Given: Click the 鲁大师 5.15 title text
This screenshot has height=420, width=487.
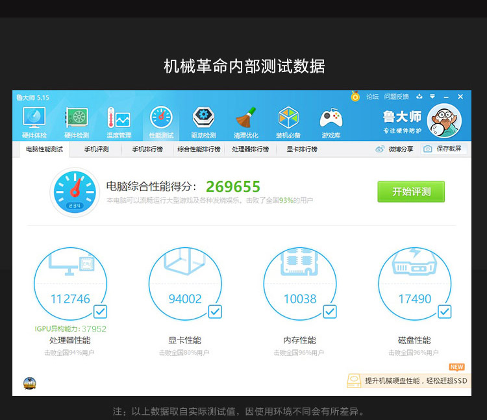Looking at the screenshot, I should [x=32, y=97].
